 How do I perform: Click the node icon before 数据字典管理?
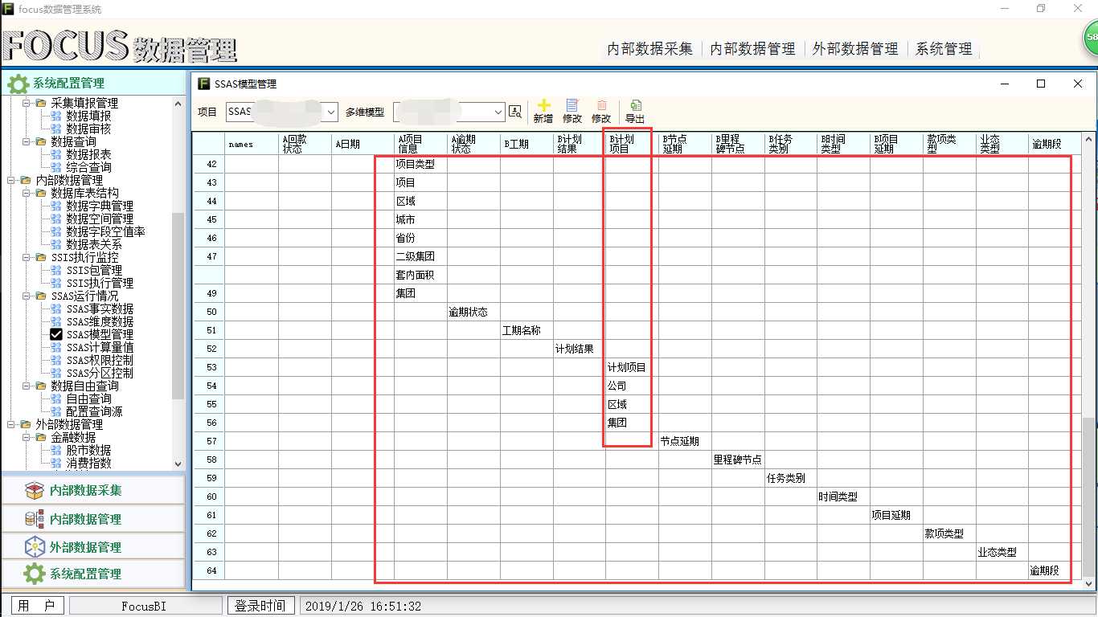coord(56,206)
